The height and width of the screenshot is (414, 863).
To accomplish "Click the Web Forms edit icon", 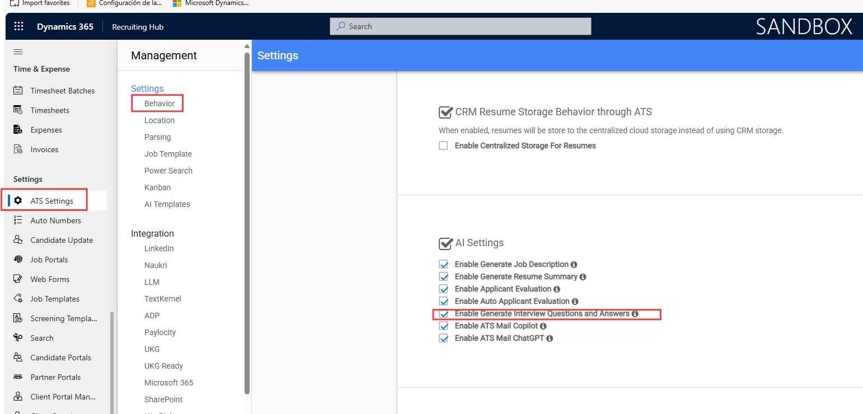I will pos(18,279).
